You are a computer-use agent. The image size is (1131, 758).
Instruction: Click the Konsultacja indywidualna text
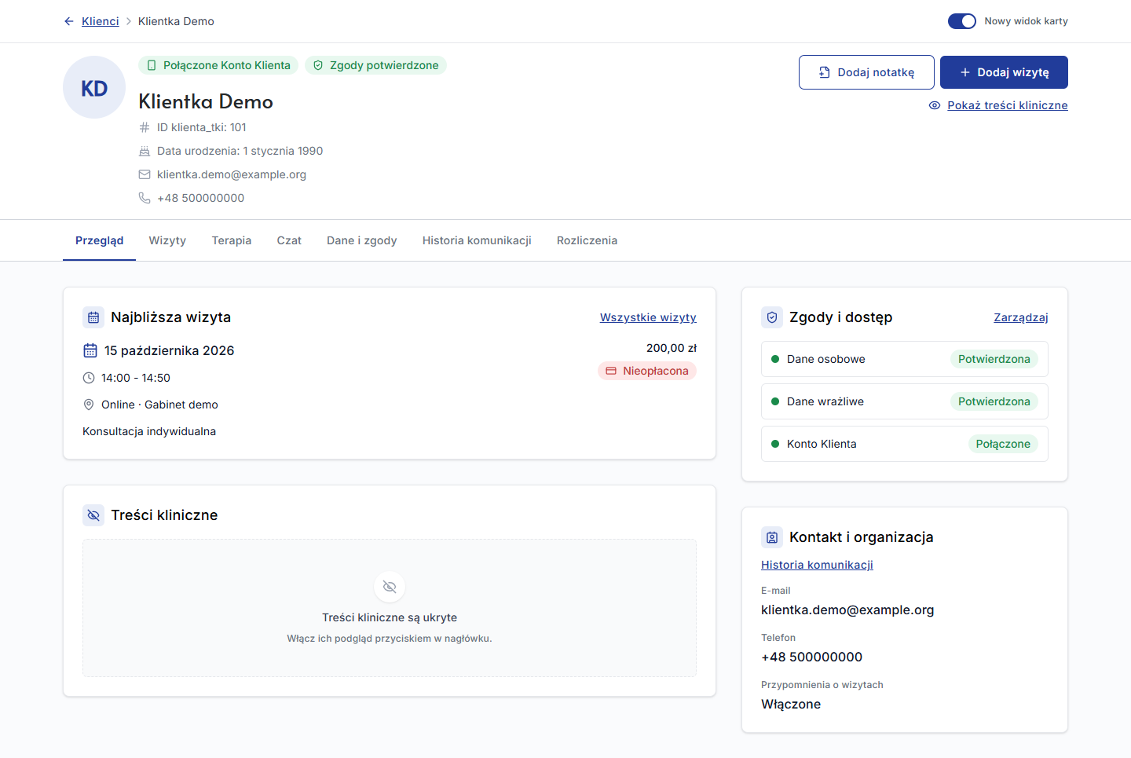149,431
